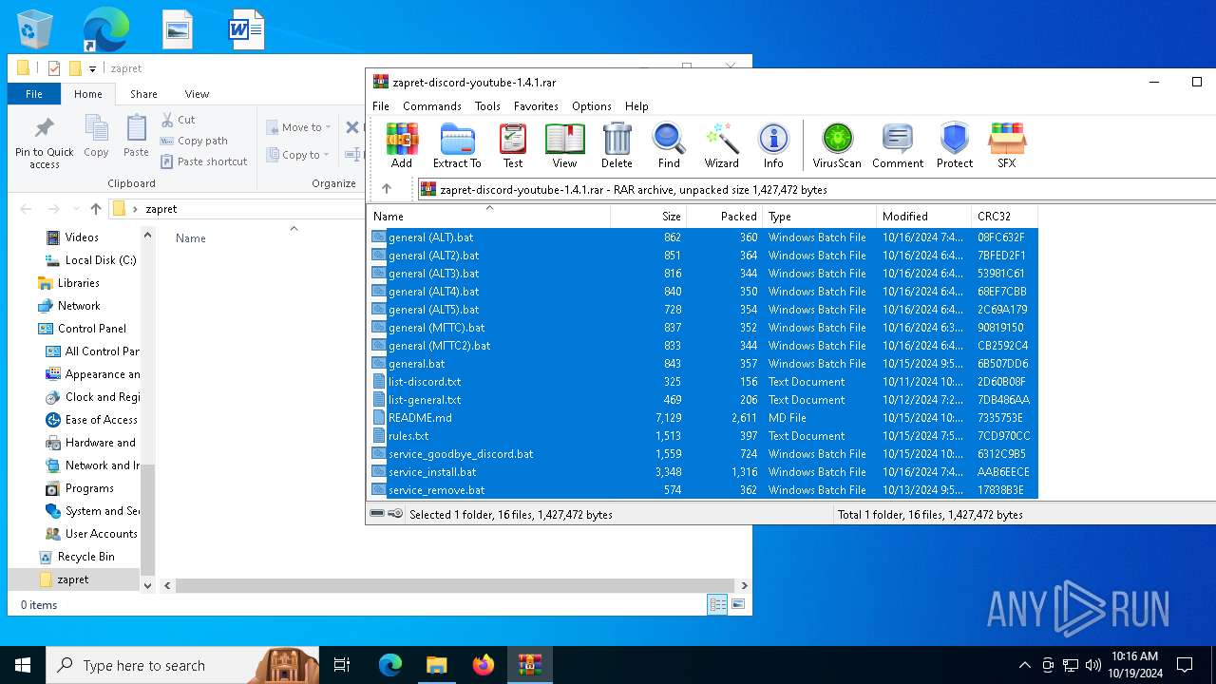Click Paste shortcut in Explorer ribbon

coord(203,161)
